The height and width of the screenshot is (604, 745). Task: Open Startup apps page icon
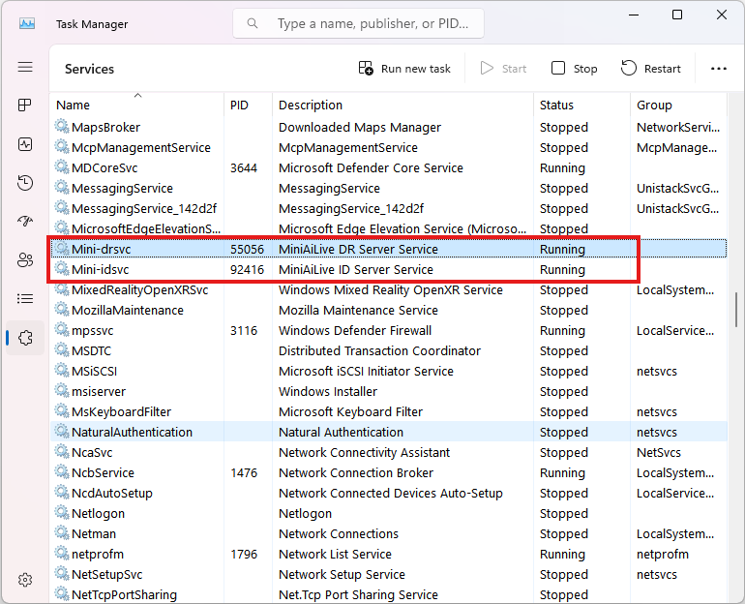[25, 222]
